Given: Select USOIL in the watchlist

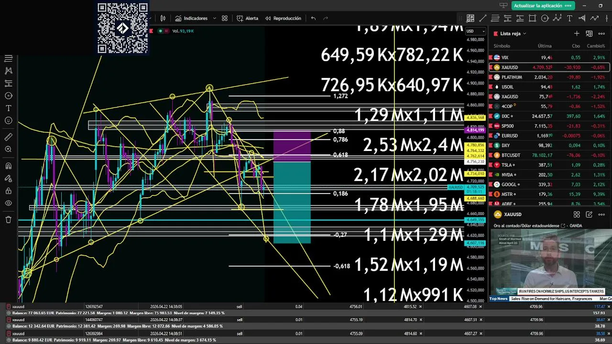Looking at the screenshot, I should click(x=549, y=87).
